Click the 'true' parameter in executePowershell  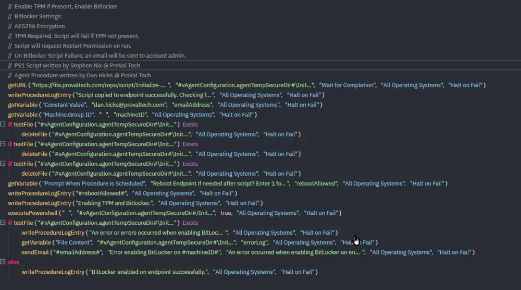pos(226,213)
